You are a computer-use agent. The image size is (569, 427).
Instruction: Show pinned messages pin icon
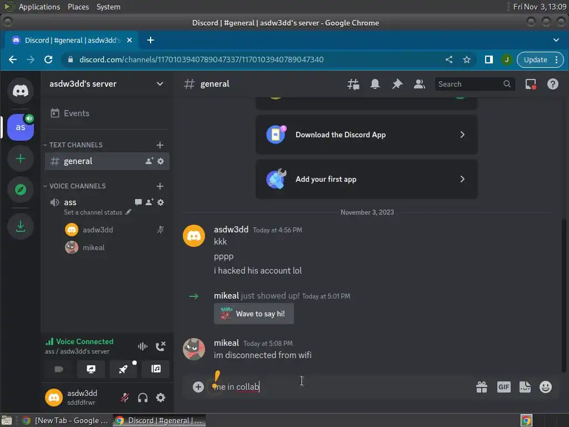tap(397, 85)
